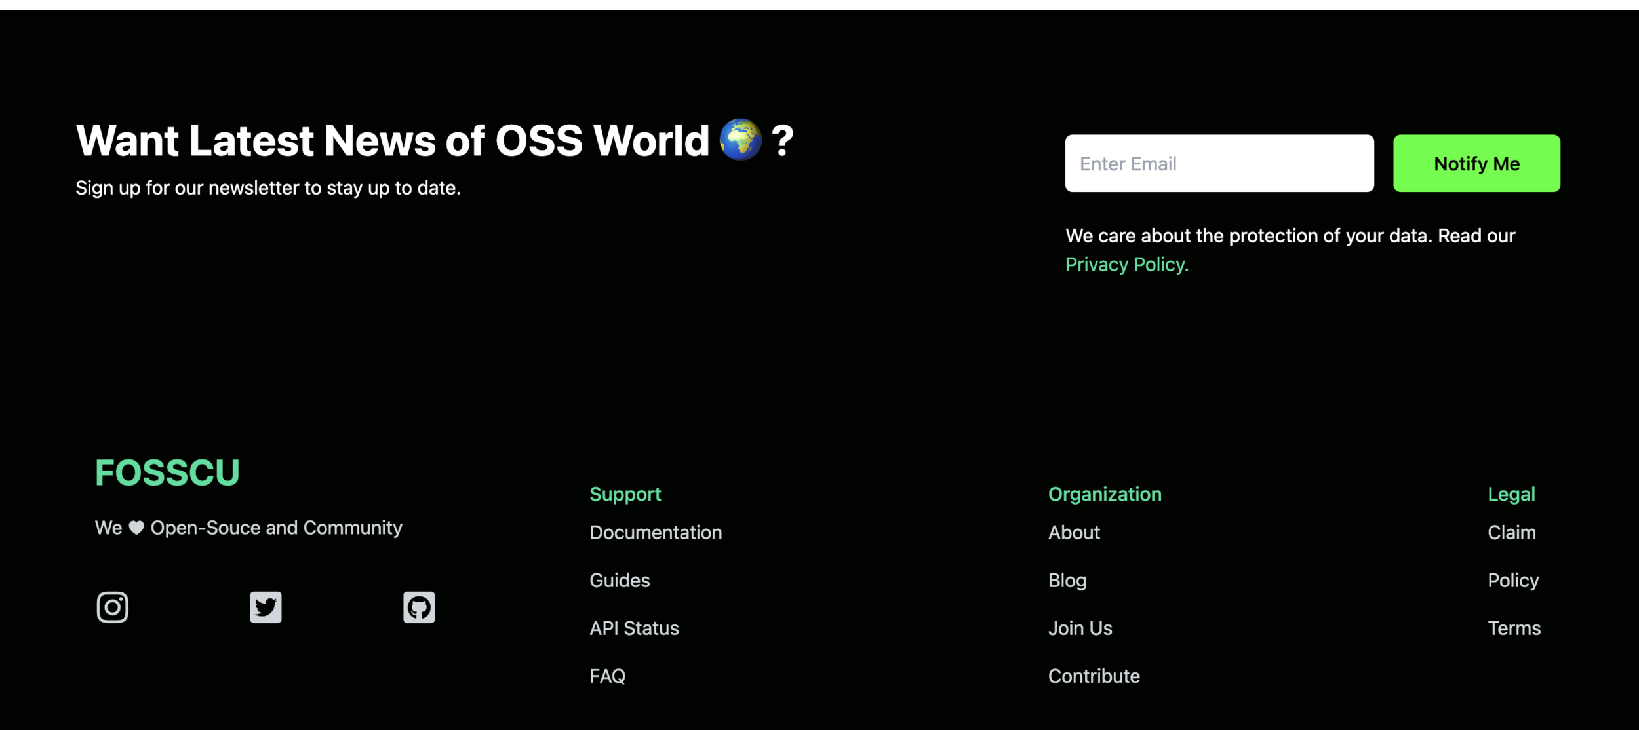Open the Guides footer link
The image size is (1639, 730).
tap(619, 580)
